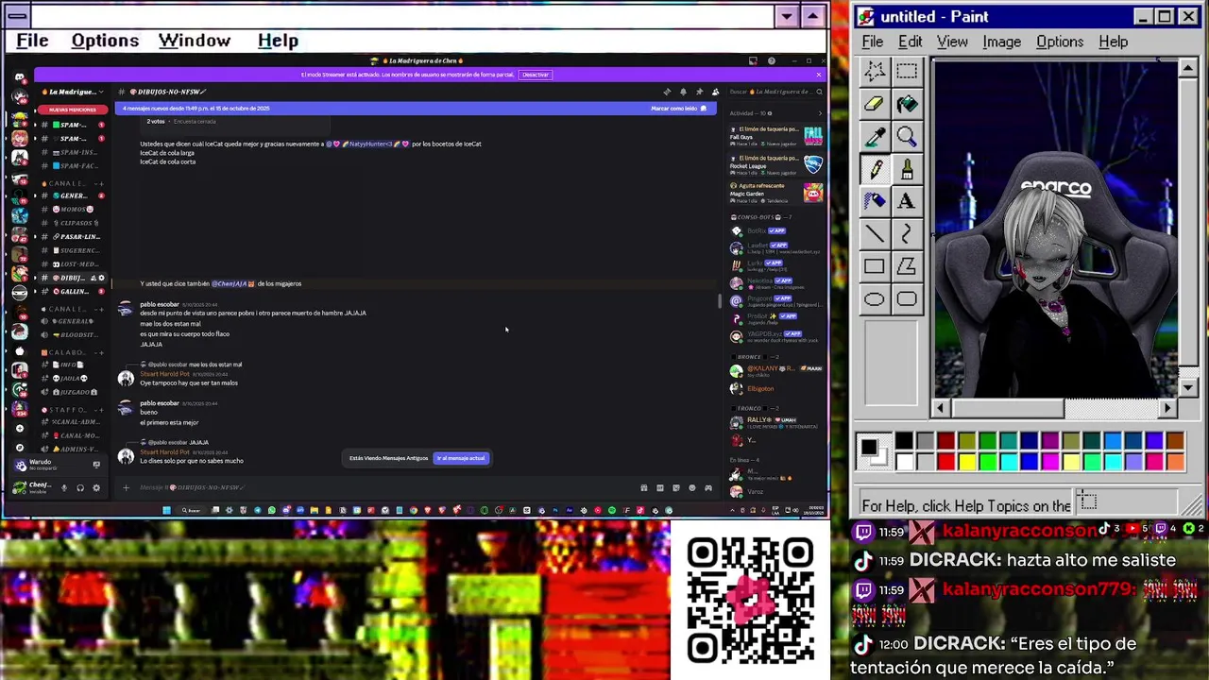Open Discord home direct messages icon

[19, 77]
